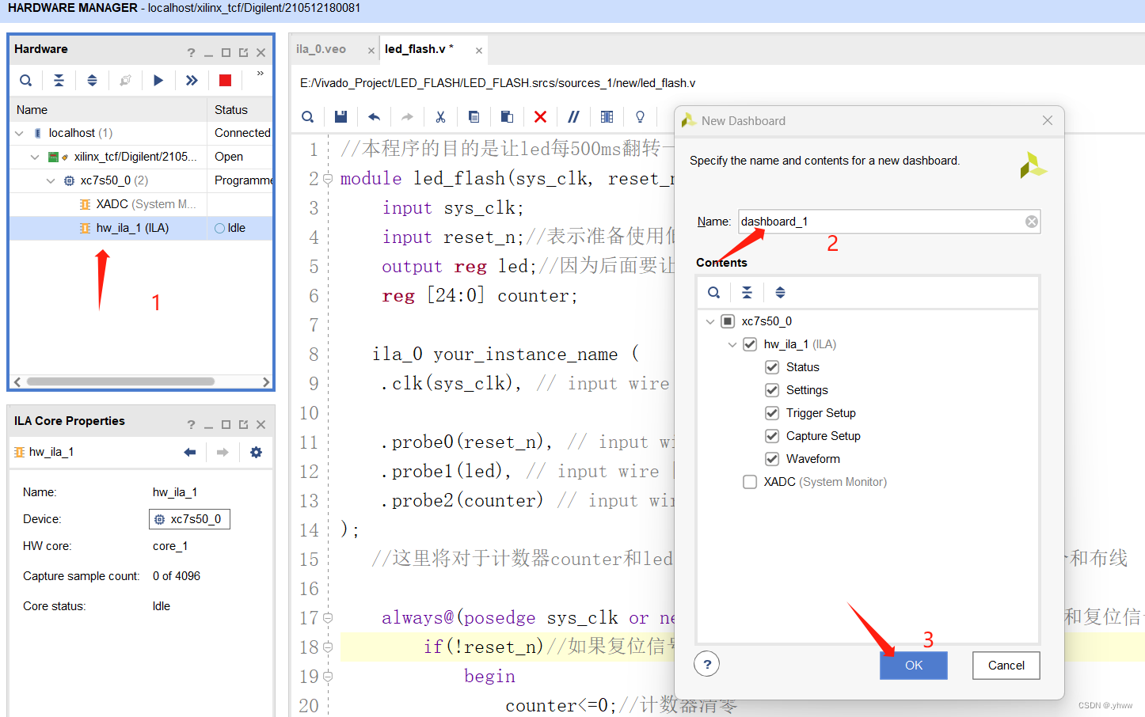Image resolution: width=1145 pixels, height=717 pixels.
Task: Collapse all items in Hardware panel
Action: (x=59, y=80)
